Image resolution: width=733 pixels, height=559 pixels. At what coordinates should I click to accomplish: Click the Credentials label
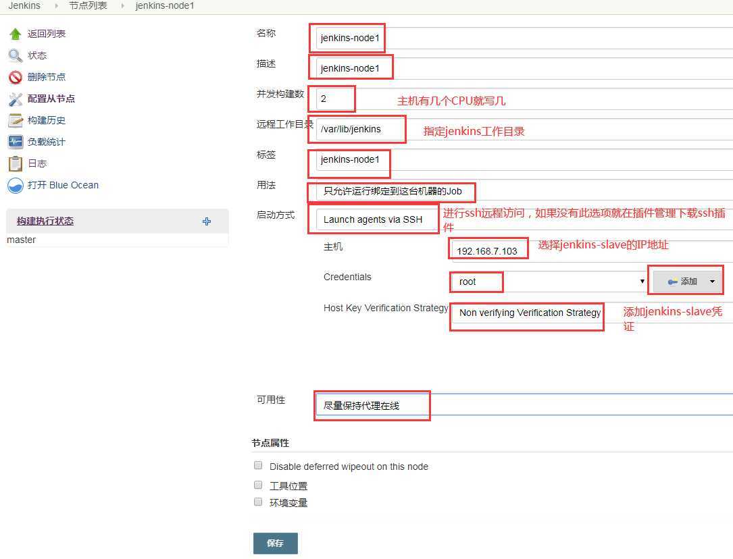coord(347,277)
